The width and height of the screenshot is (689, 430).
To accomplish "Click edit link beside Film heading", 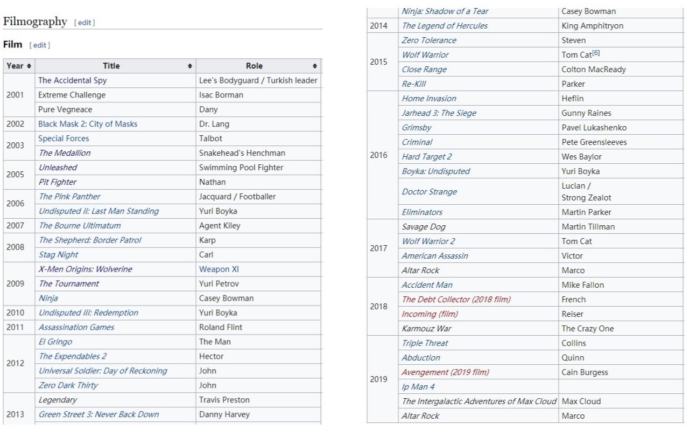I will click(x=40, y=45).
